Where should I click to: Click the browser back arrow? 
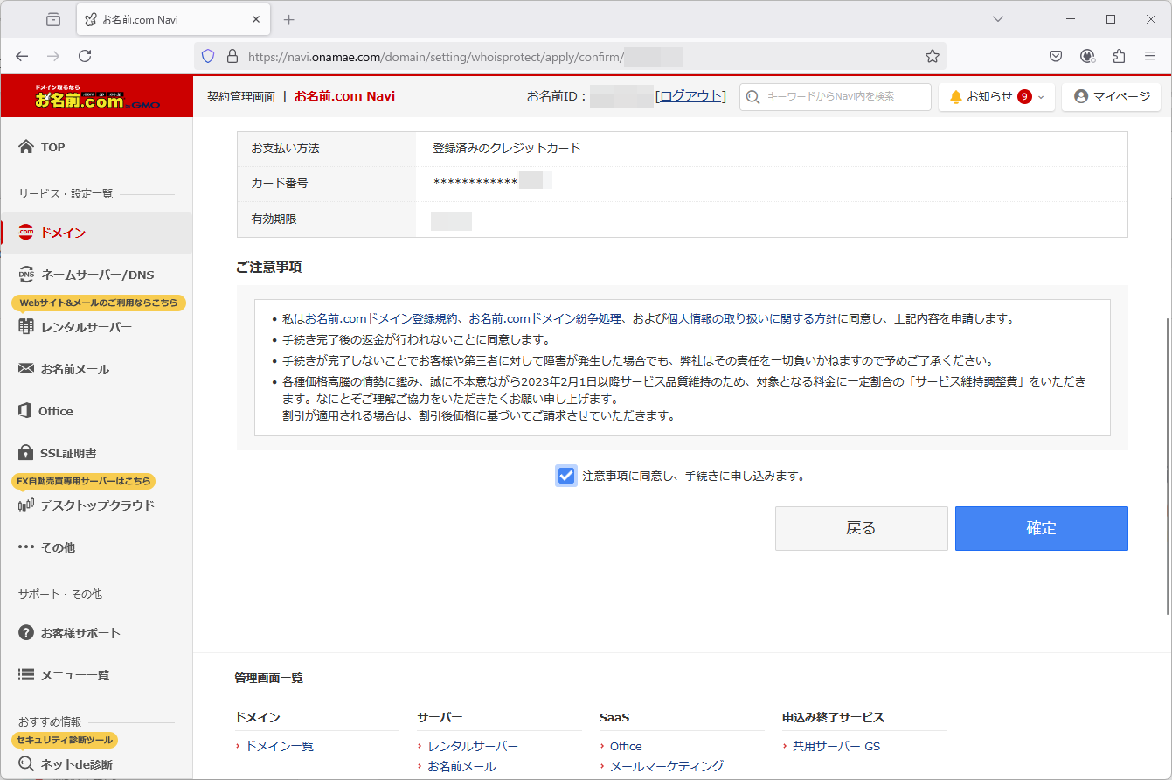[x=22, y=56]
